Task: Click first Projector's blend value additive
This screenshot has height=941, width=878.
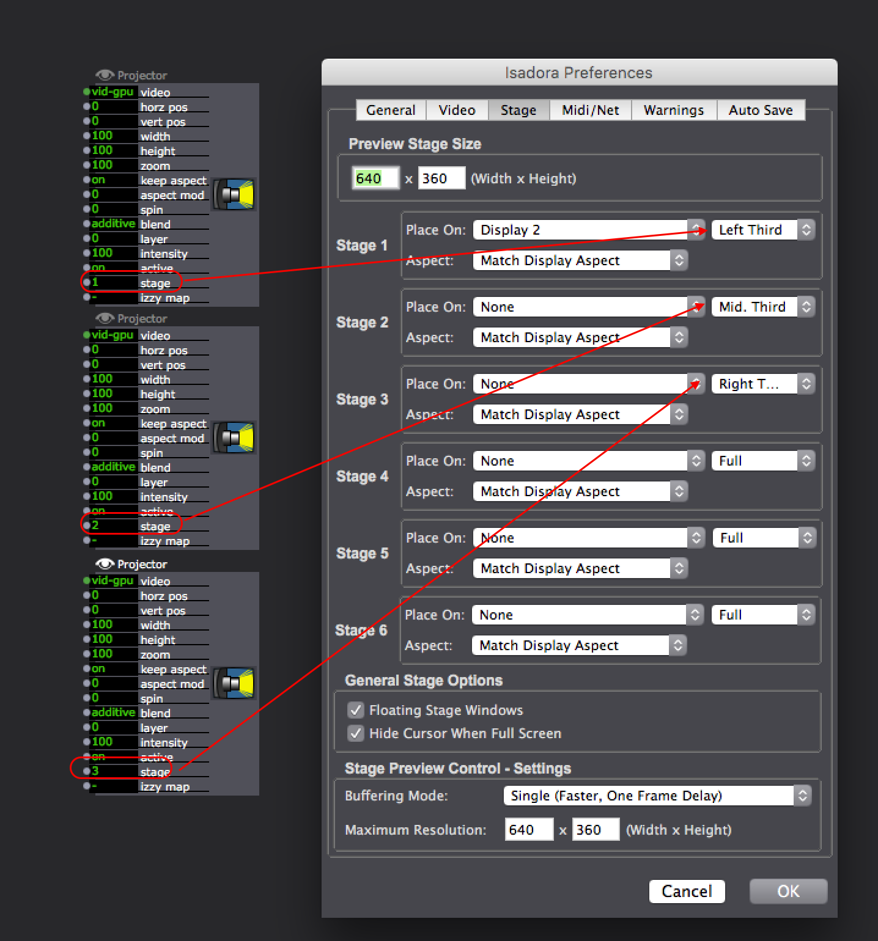Action: coord(114,224)
